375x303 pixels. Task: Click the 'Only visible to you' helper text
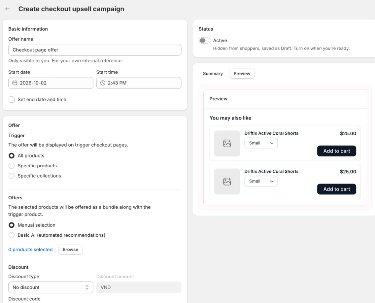[66, 61]
